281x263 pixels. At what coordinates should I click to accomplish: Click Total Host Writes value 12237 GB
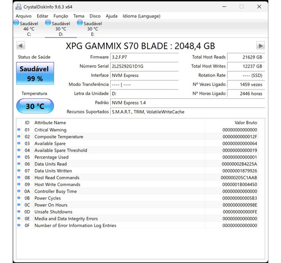246,66
